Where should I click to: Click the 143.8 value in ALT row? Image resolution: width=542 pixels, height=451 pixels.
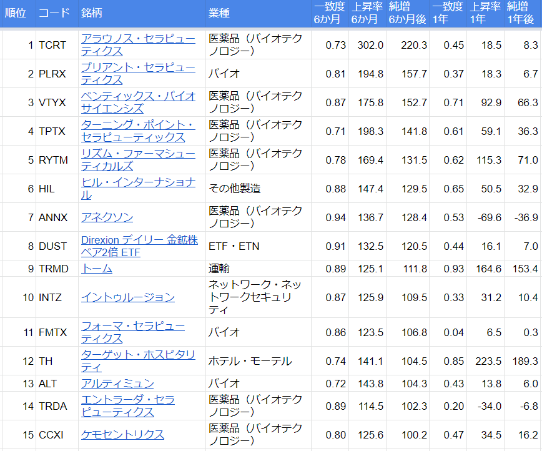[x=370, y=383]
